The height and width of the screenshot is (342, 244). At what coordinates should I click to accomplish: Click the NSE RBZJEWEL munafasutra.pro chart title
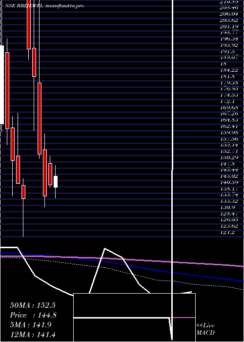tap(44, 6)
